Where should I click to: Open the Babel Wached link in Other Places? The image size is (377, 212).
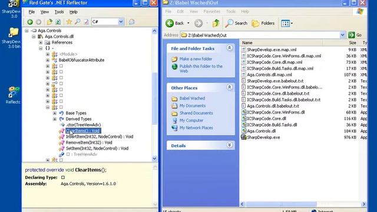click(192, 98)
